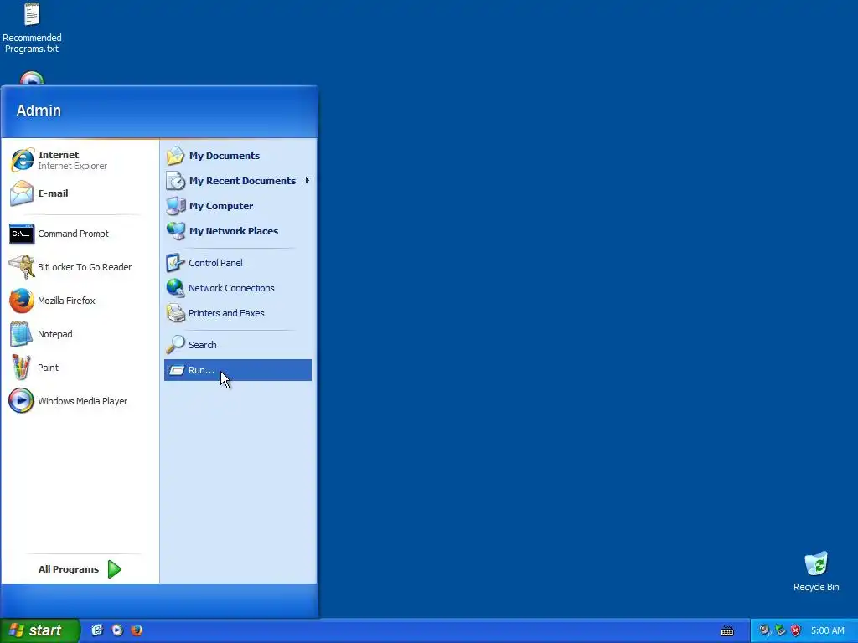Launch Firefox from Quick Launch bar
This screenshot has height=643, width=858.
click(x=137, y=630)
